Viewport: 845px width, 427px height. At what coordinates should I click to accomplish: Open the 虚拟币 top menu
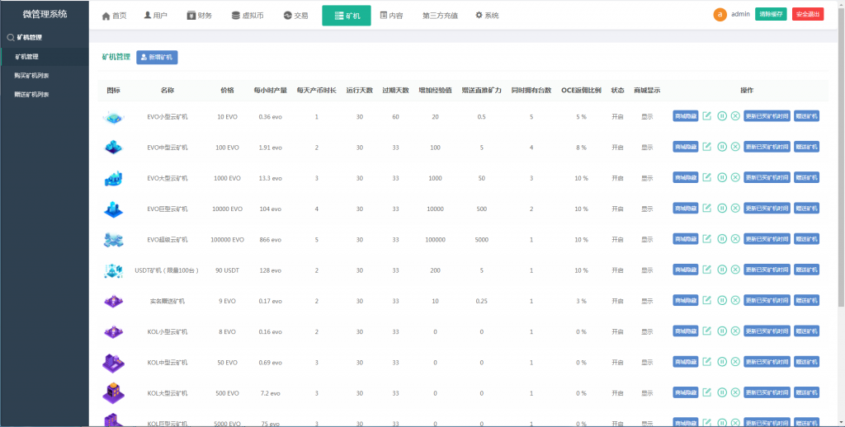[248, 16]
